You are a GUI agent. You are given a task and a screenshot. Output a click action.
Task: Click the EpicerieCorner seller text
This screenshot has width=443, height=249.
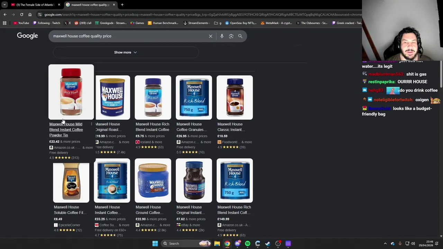coord(69,225)
